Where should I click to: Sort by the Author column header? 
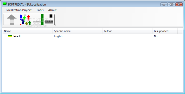tap(127, 31)
